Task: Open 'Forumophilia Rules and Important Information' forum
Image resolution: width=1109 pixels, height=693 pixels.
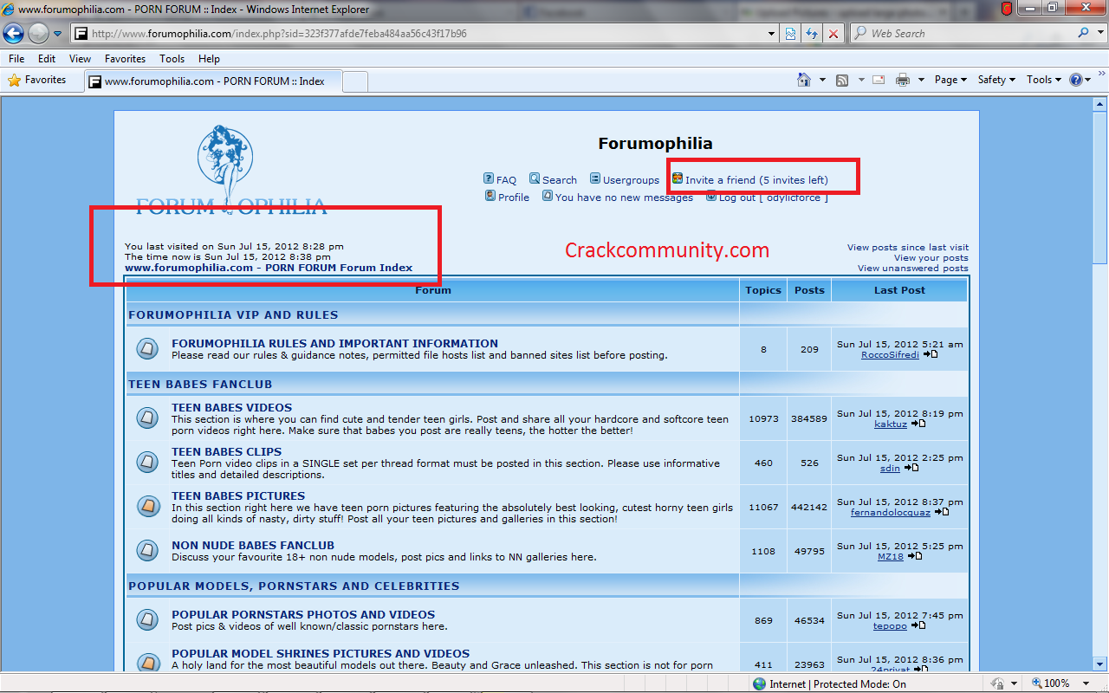Action: [334, 343]
